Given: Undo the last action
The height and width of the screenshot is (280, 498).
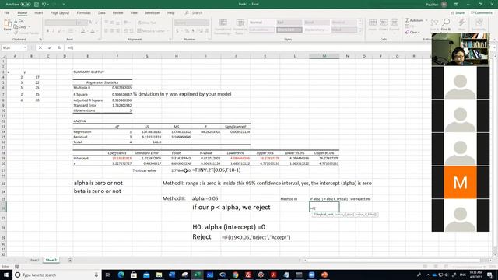Looking at the screenshot, I should point(44,5).
